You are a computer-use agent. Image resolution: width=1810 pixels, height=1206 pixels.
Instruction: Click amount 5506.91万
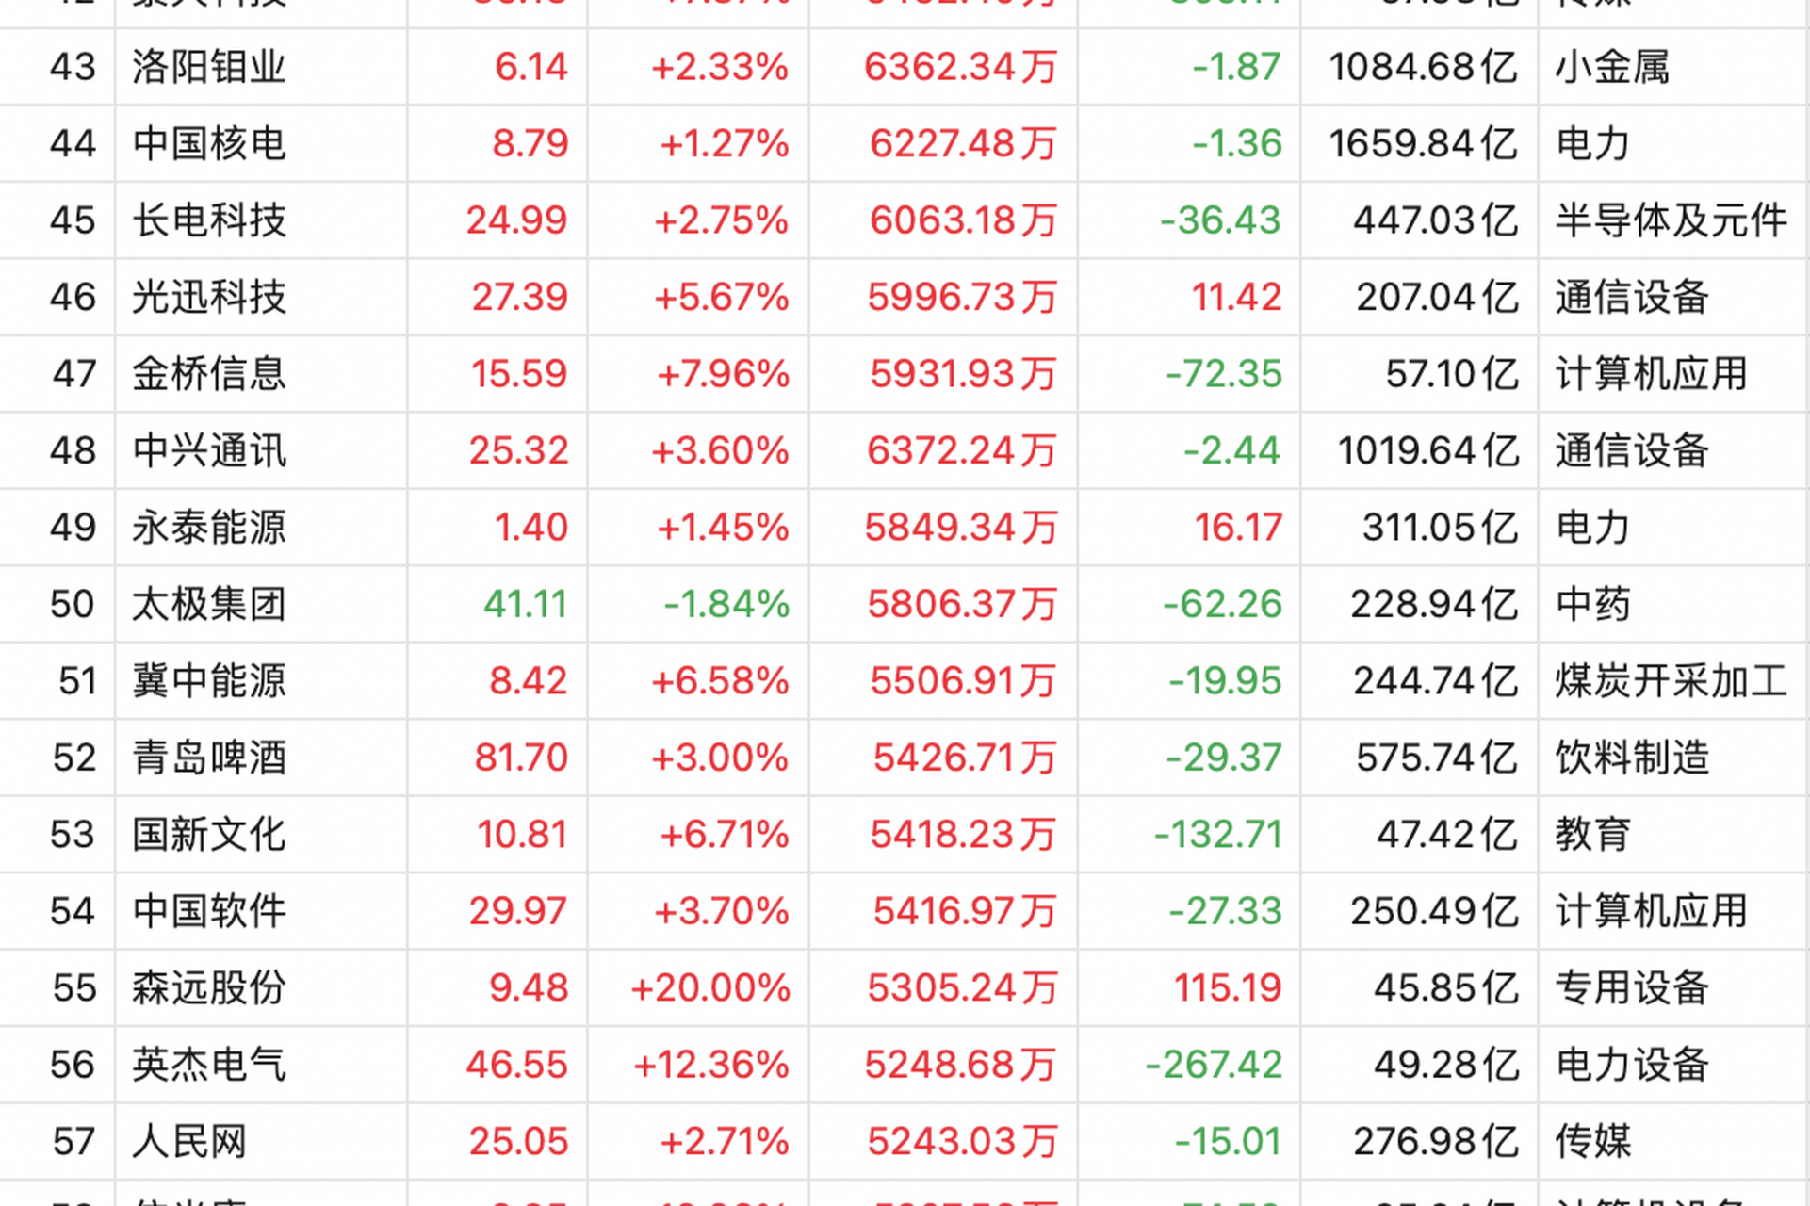(963, 681)
